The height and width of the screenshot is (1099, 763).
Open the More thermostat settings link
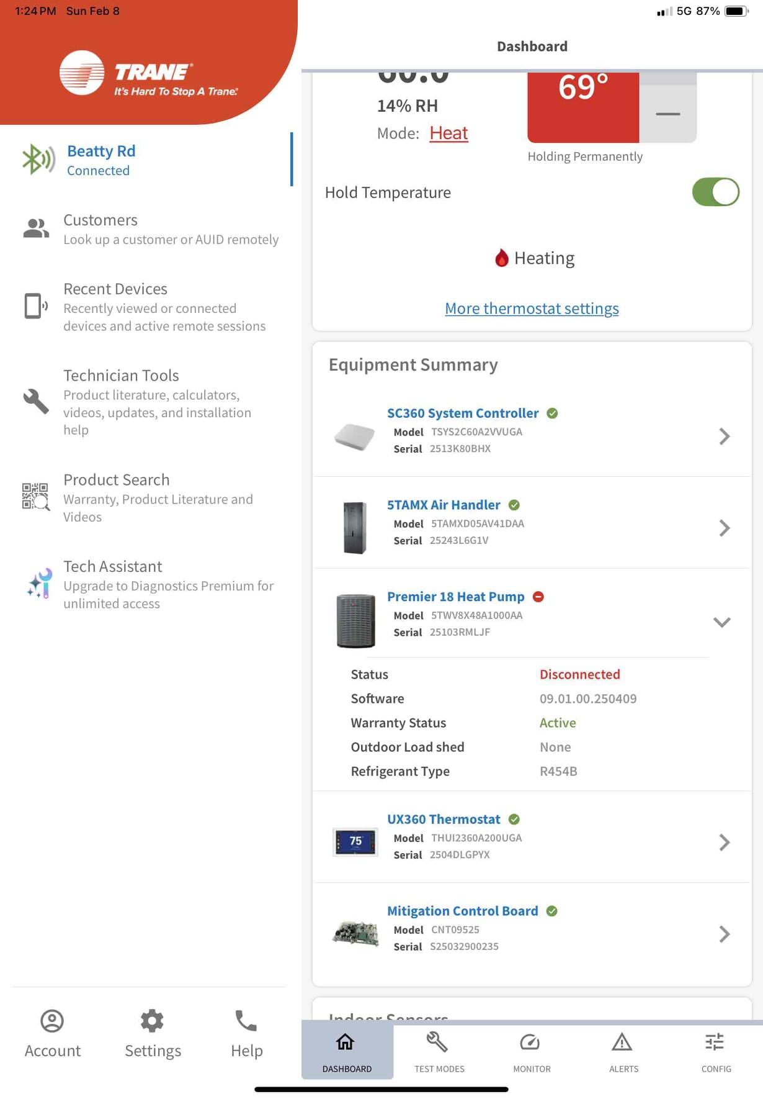coord(532,309)
